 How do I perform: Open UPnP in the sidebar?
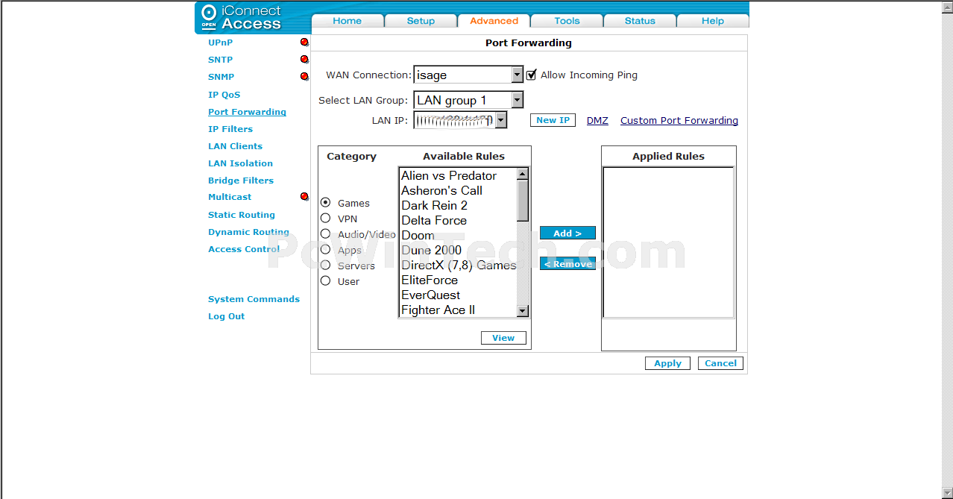click(220, 43)
